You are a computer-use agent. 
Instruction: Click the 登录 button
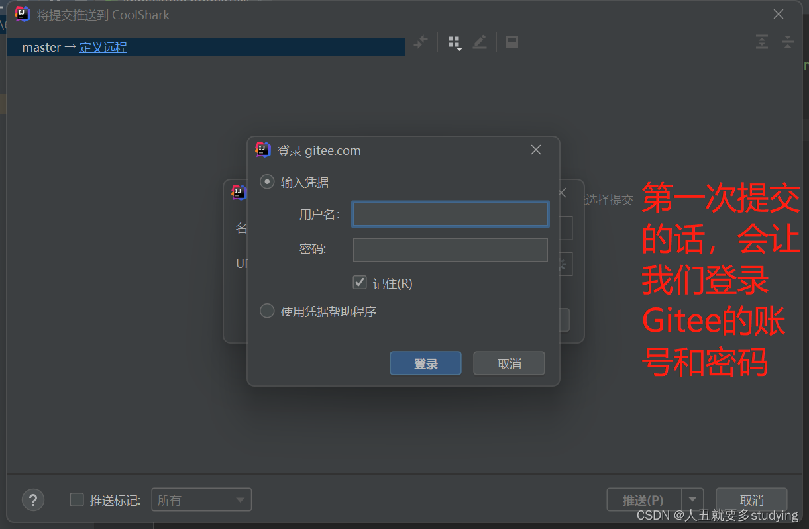tap(425, 363)
